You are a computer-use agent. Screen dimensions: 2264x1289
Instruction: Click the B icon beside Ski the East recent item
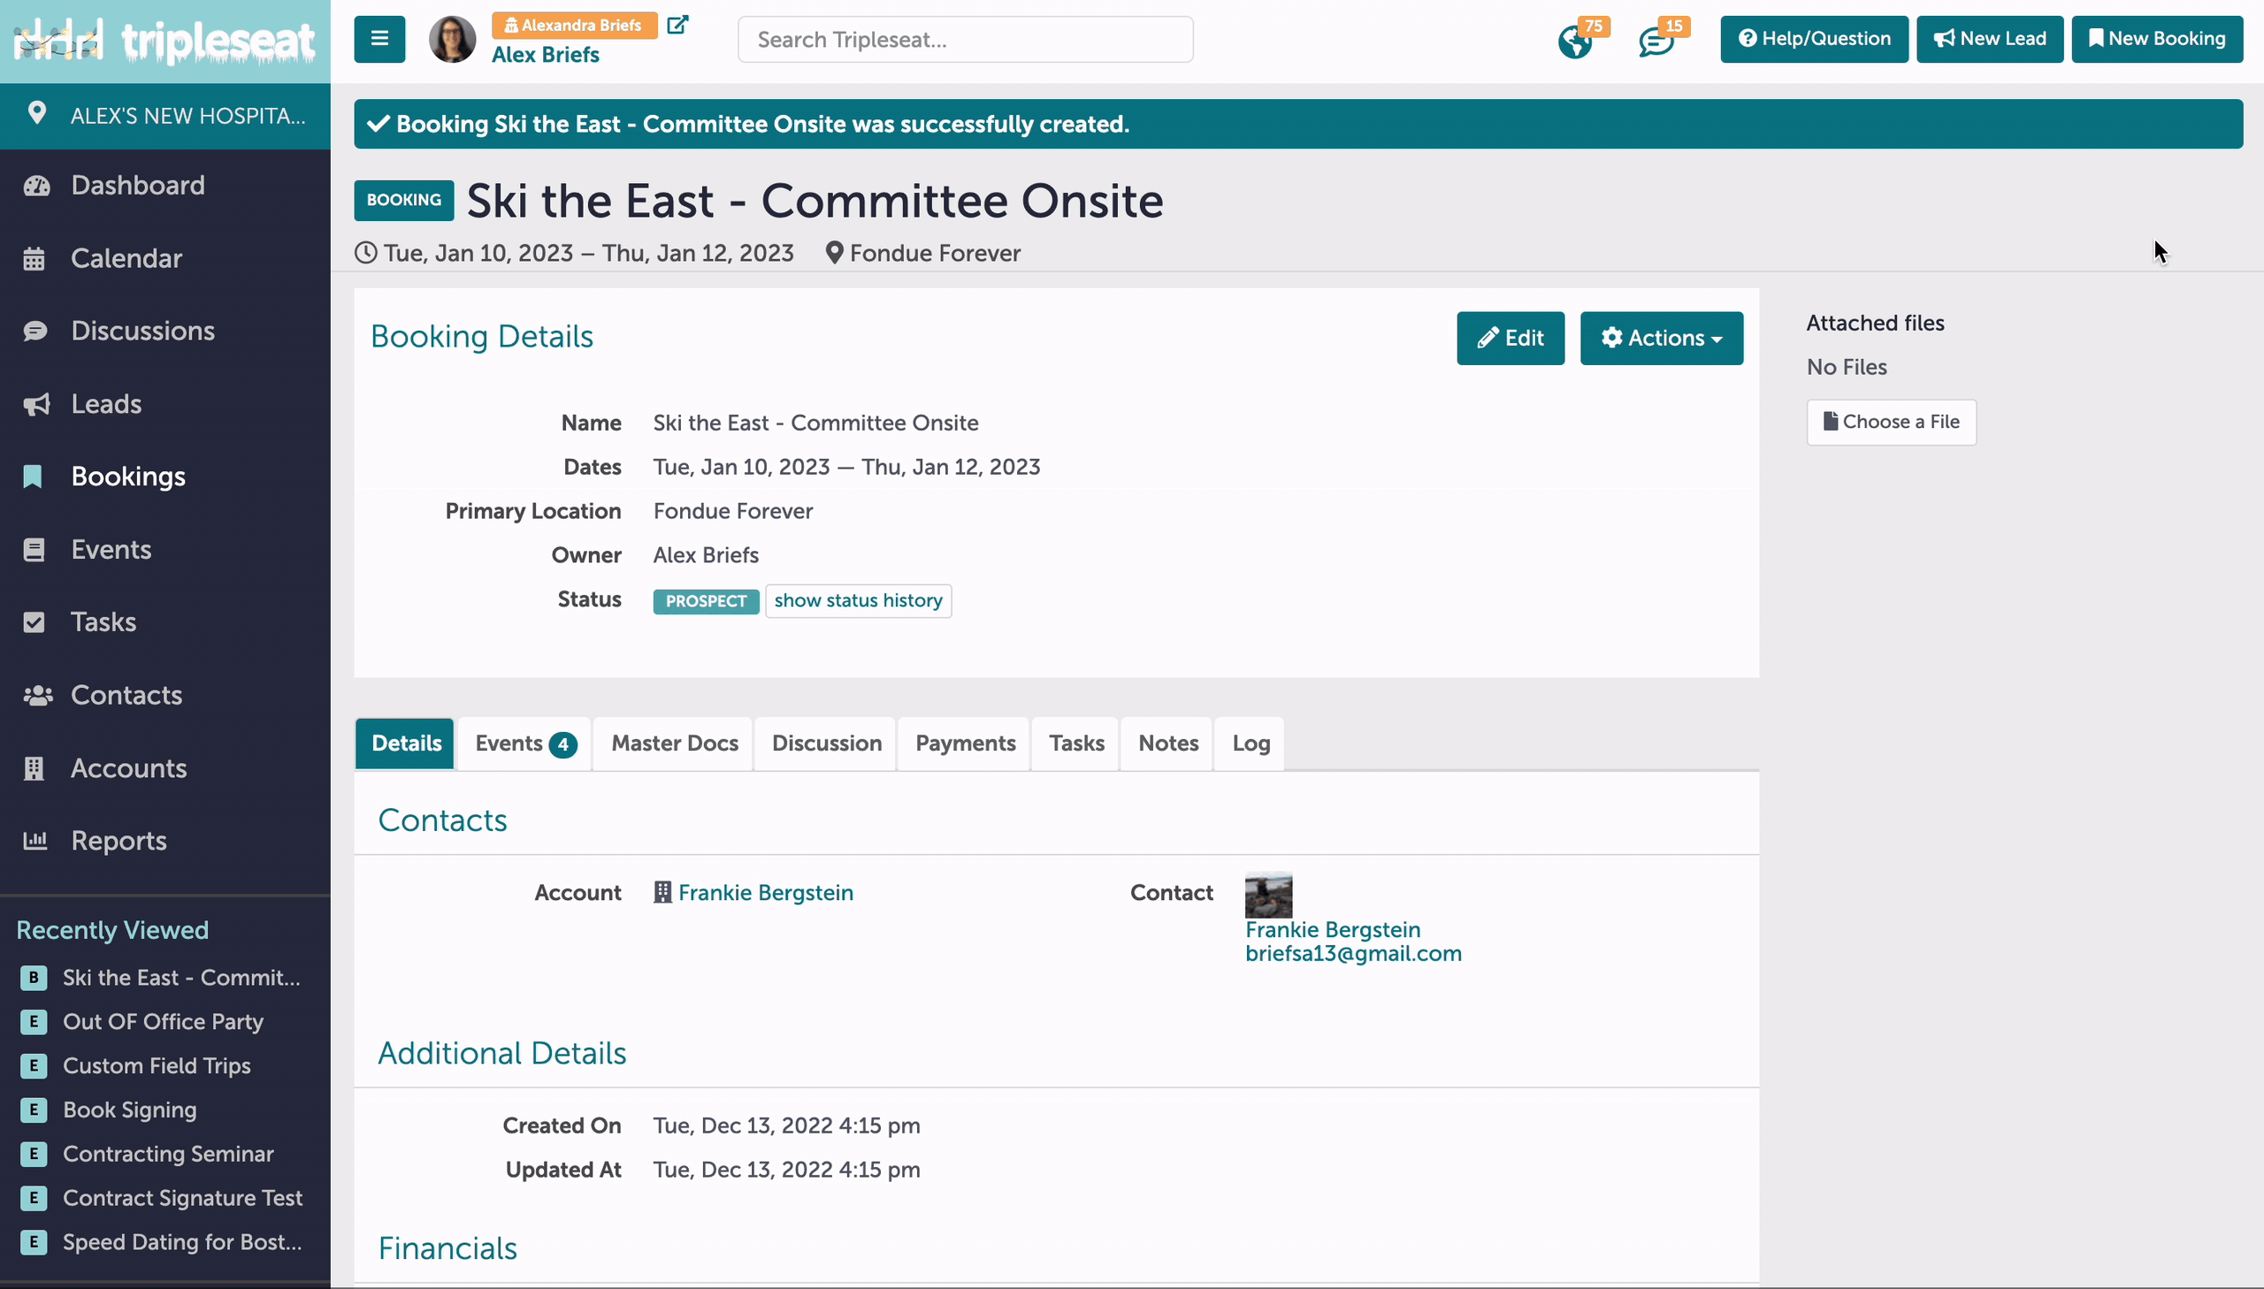click(34, 978)
